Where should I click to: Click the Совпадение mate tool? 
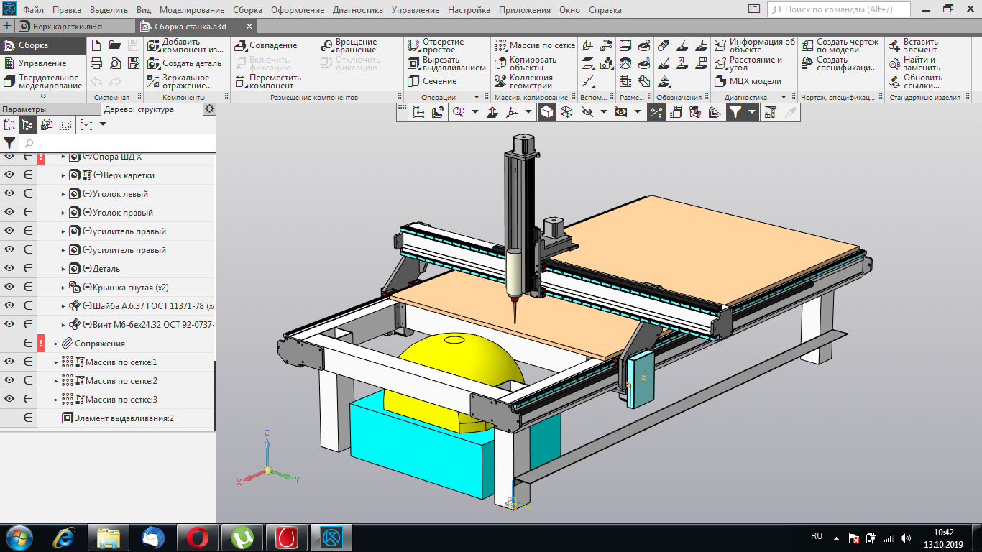[265, 46]
